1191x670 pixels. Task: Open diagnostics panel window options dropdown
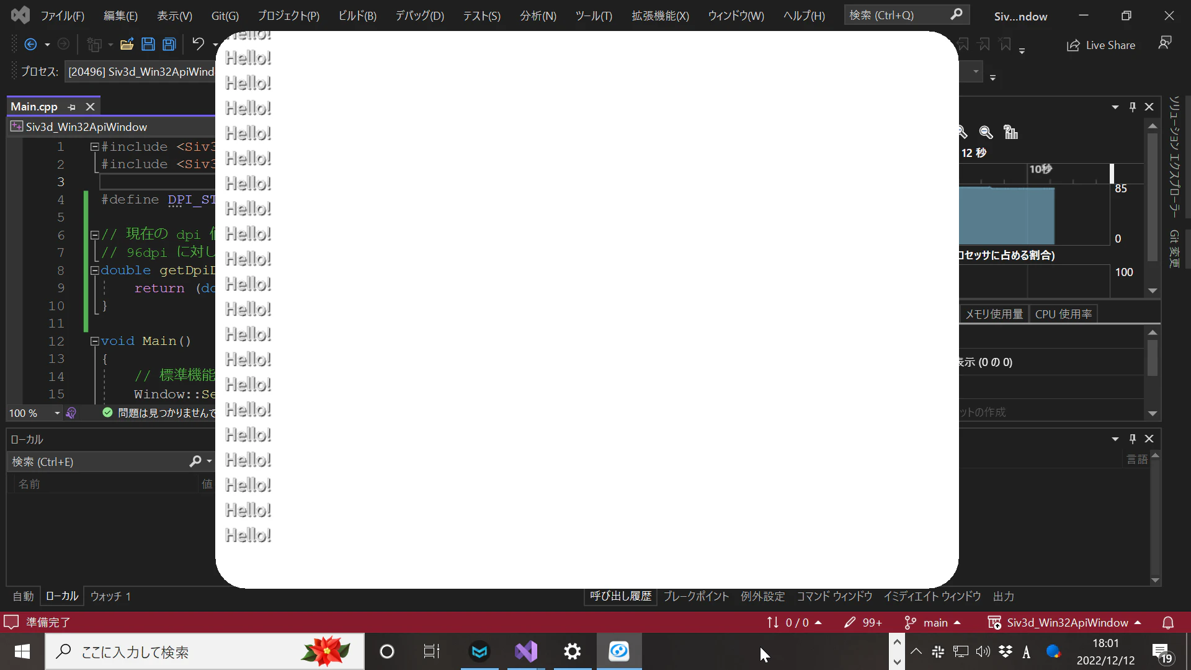pos(1115,107)
